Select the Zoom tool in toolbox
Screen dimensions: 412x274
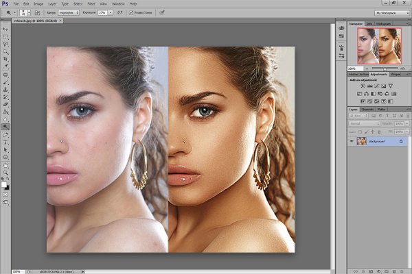[5, 173]
